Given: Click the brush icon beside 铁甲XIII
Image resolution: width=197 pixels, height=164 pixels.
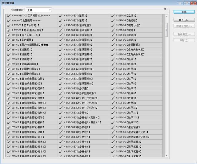Looking at the screenshot, I should [x=113, y=117].
